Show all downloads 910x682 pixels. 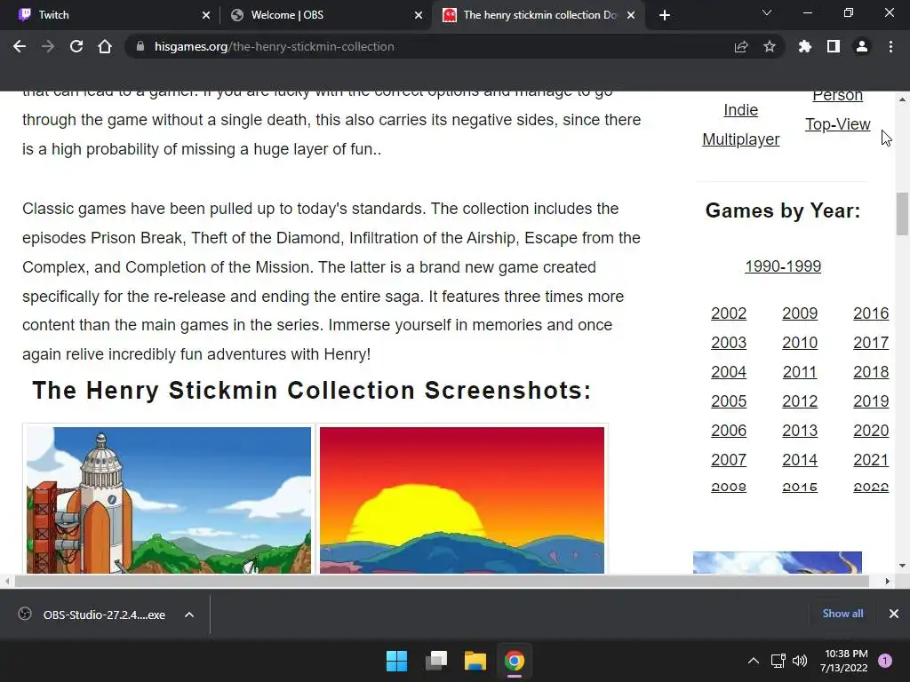point(842,614)
